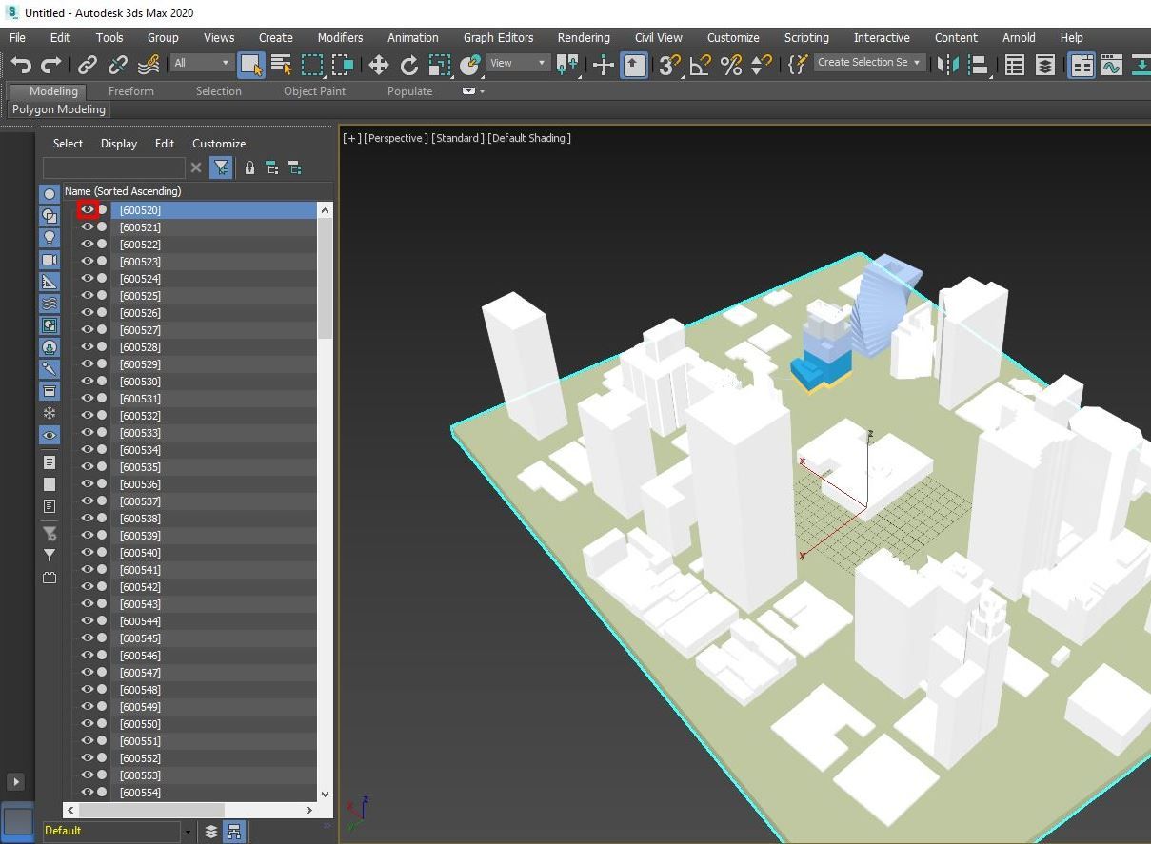Open the Modifiers menu

(340, 37)
